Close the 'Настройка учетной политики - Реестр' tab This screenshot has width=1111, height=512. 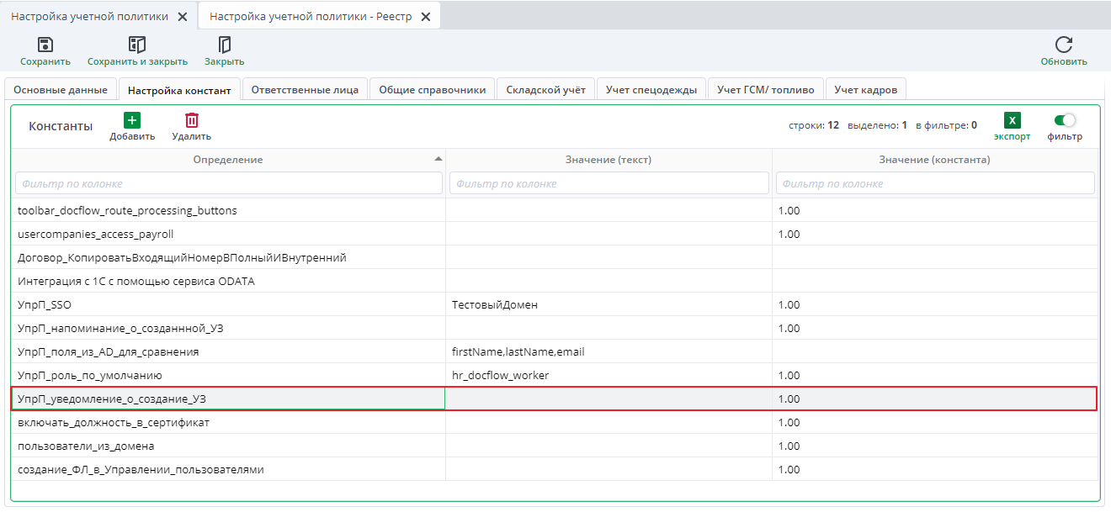coord(426,17)
